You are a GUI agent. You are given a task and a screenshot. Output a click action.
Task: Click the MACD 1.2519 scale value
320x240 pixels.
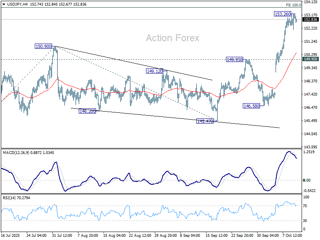point(309,152)
